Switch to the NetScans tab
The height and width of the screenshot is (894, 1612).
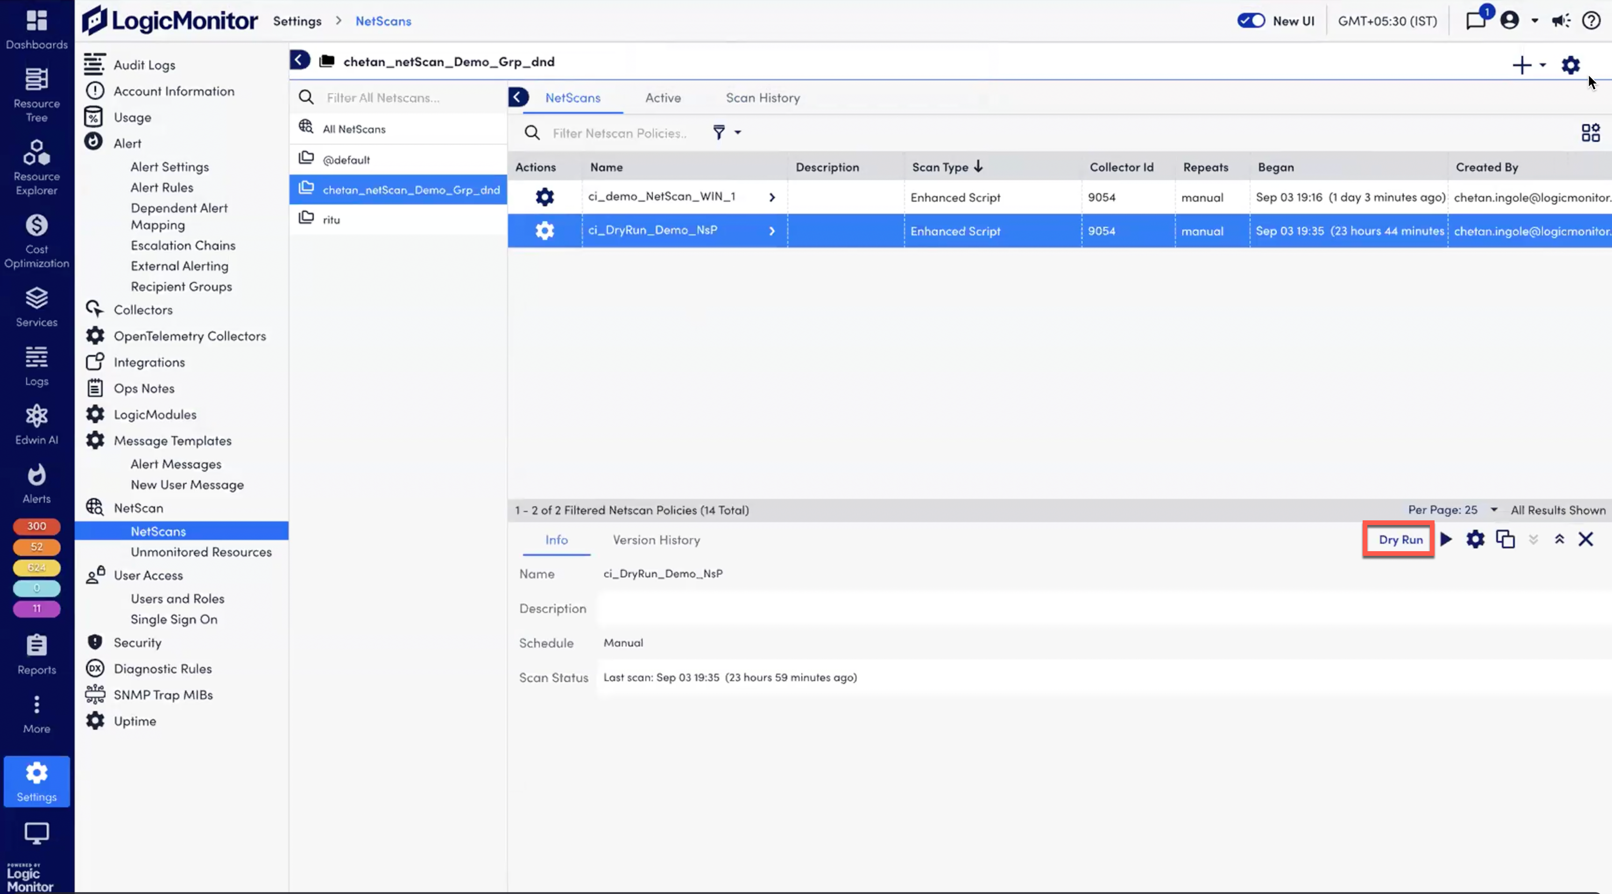tap(573, 98)
